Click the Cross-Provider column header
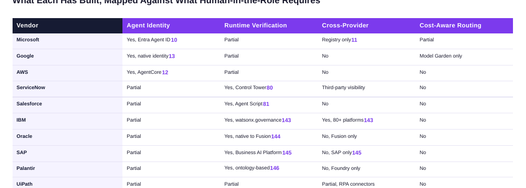The height and width of the screenshot is (188, 526). 366,26
